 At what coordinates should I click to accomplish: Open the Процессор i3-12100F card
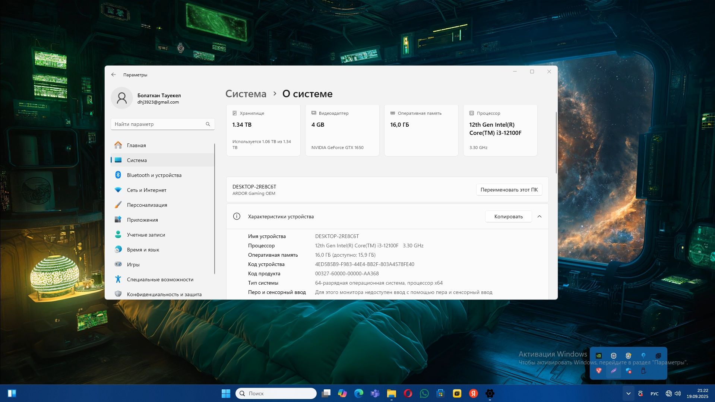click(500, 130)
